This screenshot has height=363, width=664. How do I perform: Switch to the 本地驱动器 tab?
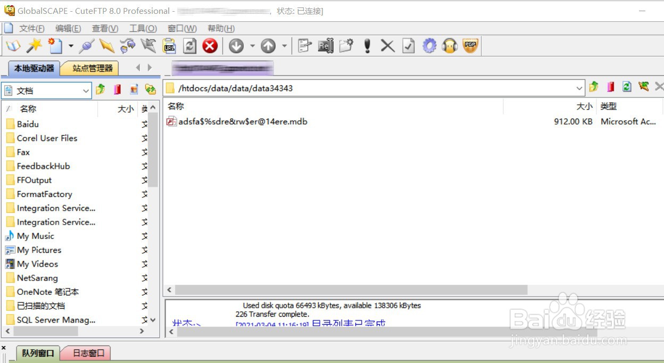click(34, 68)
